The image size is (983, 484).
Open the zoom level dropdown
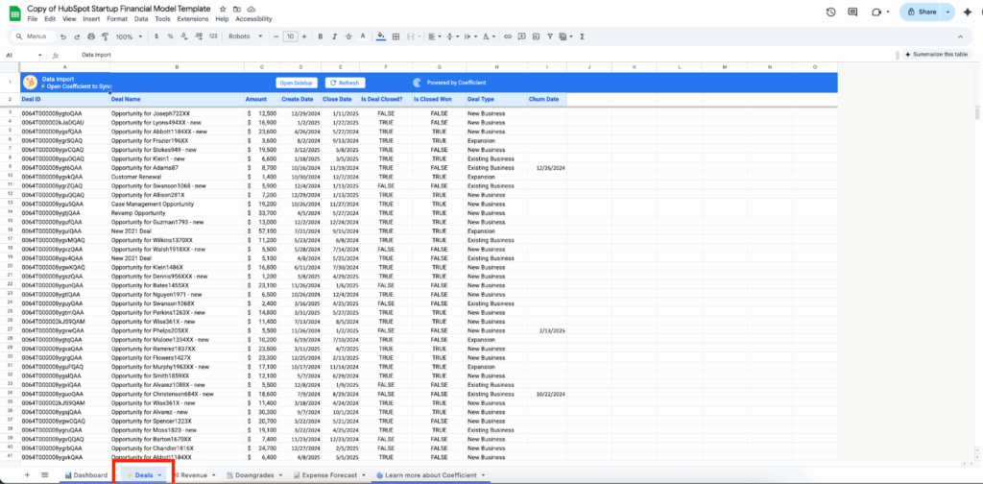(x=127, y=36)
